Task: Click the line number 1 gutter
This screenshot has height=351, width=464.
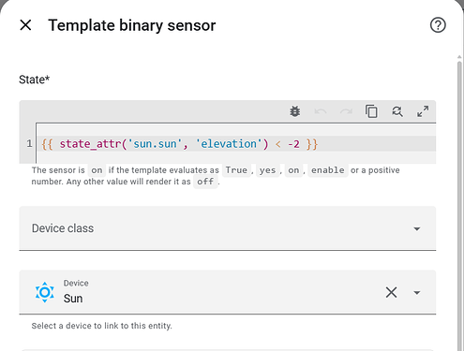Action: pyautogui.click(x=29, y=144)
